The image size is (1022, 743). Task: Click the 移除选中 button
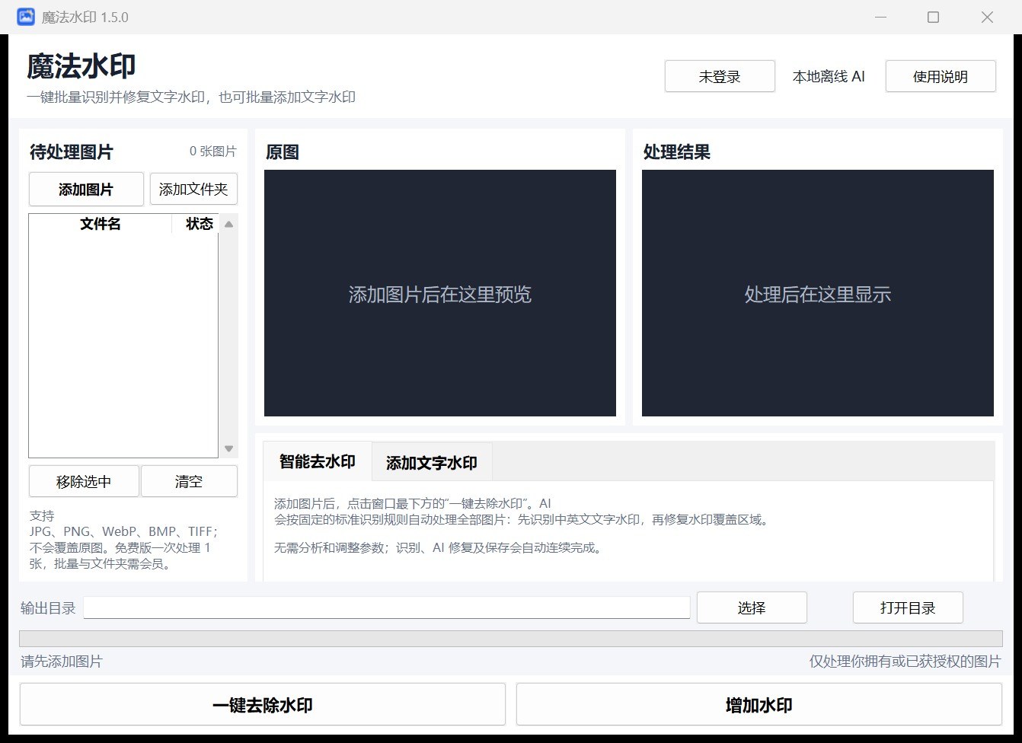pyautogui.click(x=84, y=481)
